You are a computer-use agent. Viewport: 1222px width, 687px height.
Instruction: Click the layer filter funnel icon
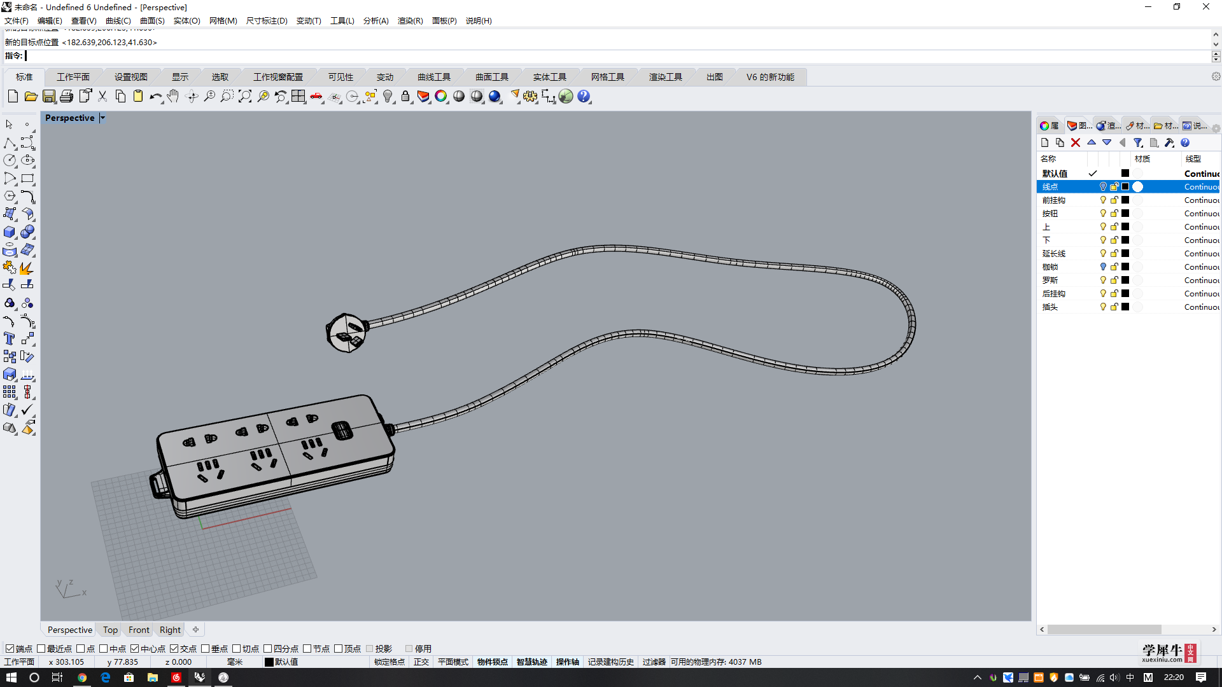(x=1138, y=142)
